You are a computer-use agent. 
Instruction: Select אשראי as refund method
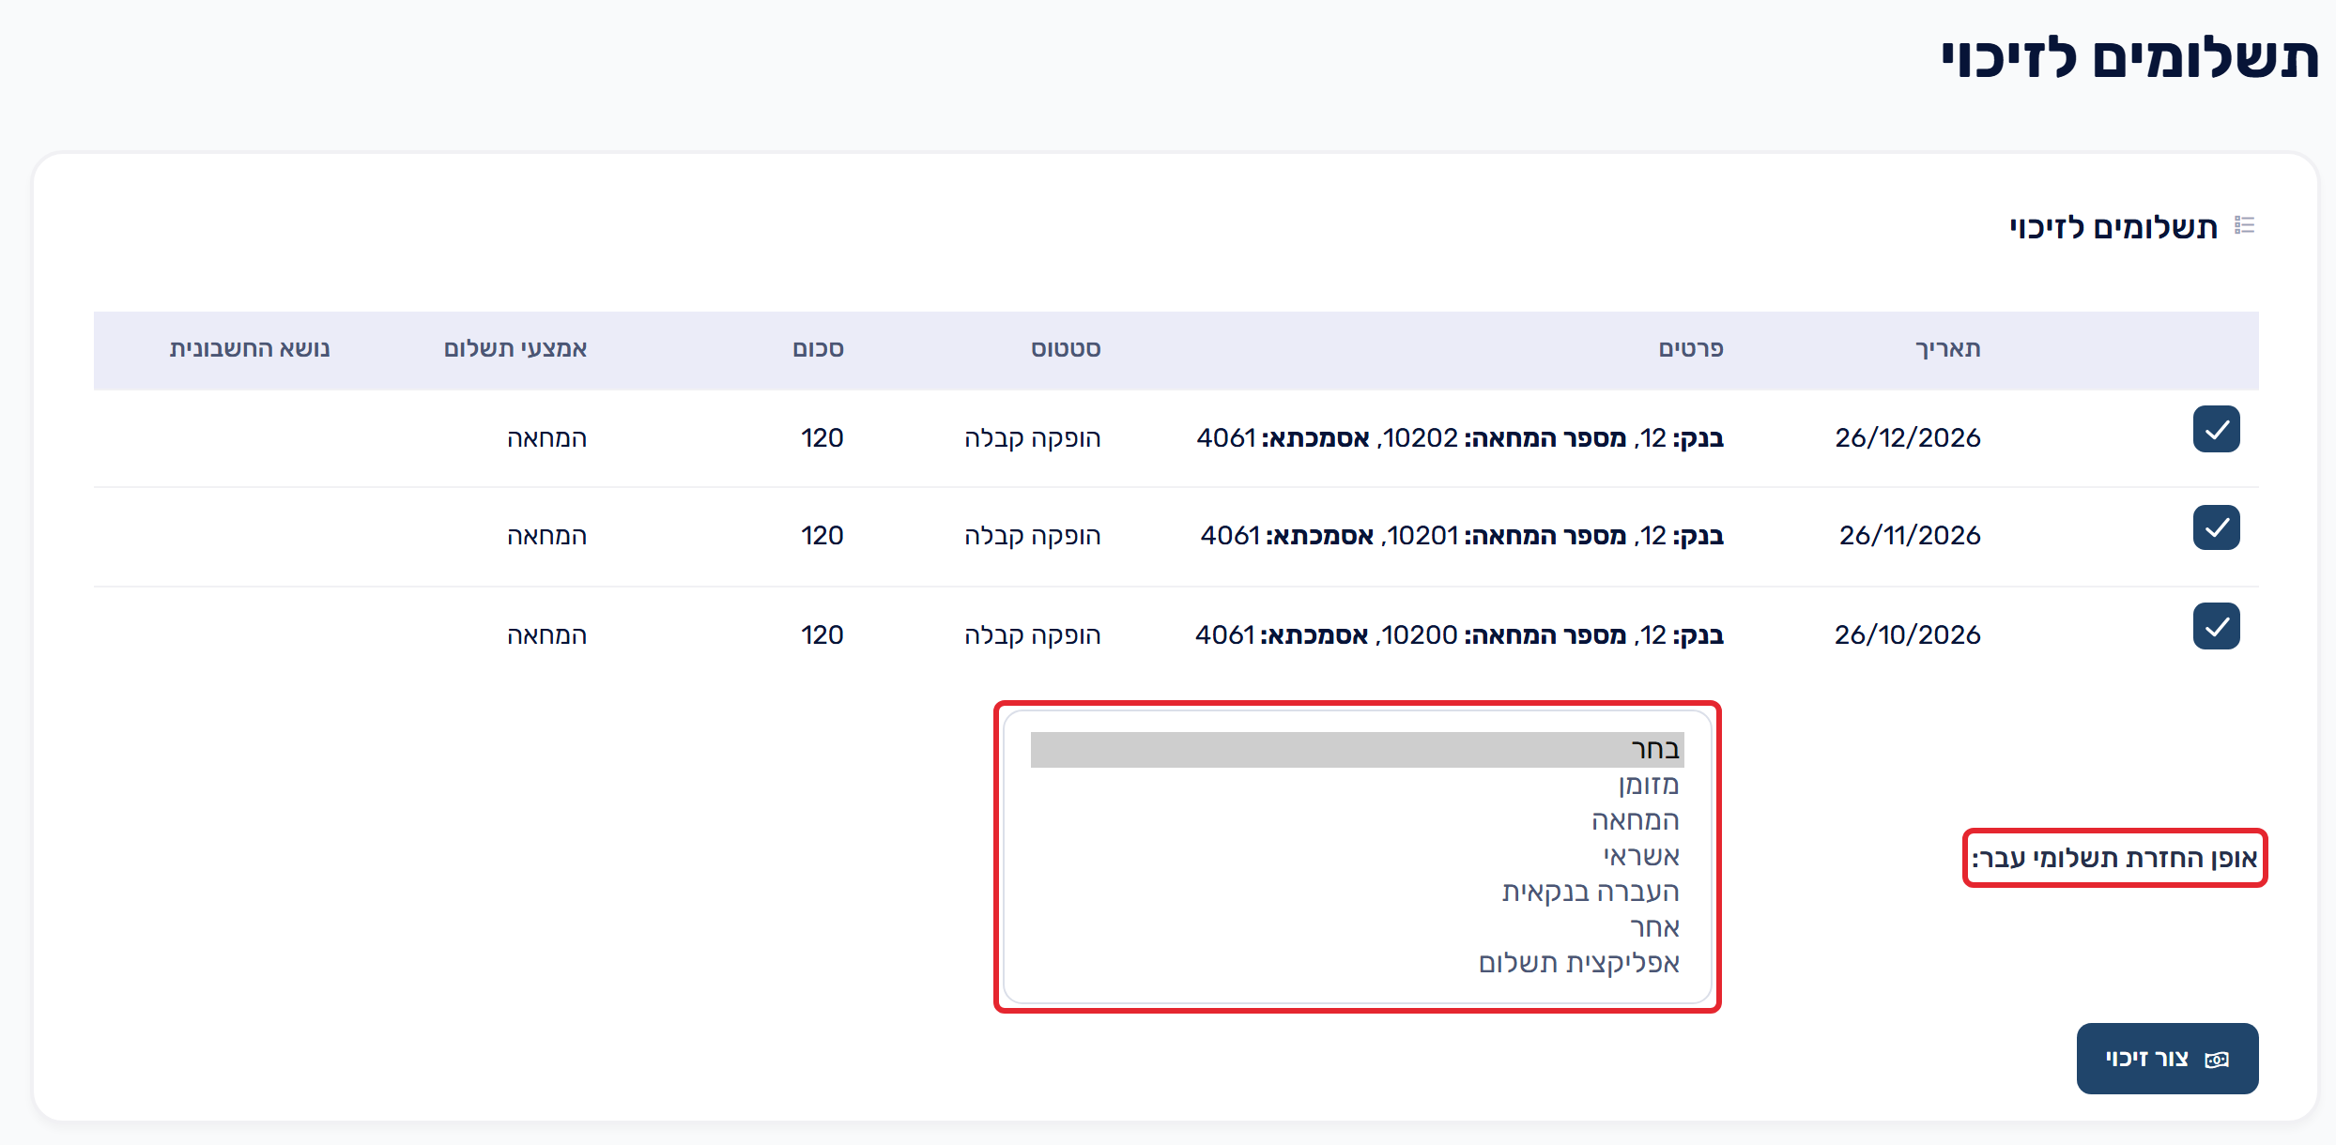(1357, 856)
